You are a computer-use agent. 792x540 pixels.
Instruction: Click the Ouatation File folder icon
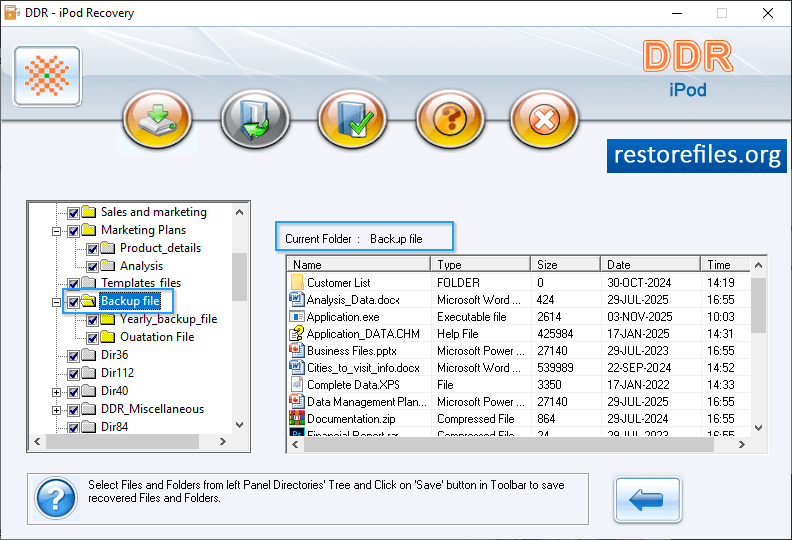108,336
